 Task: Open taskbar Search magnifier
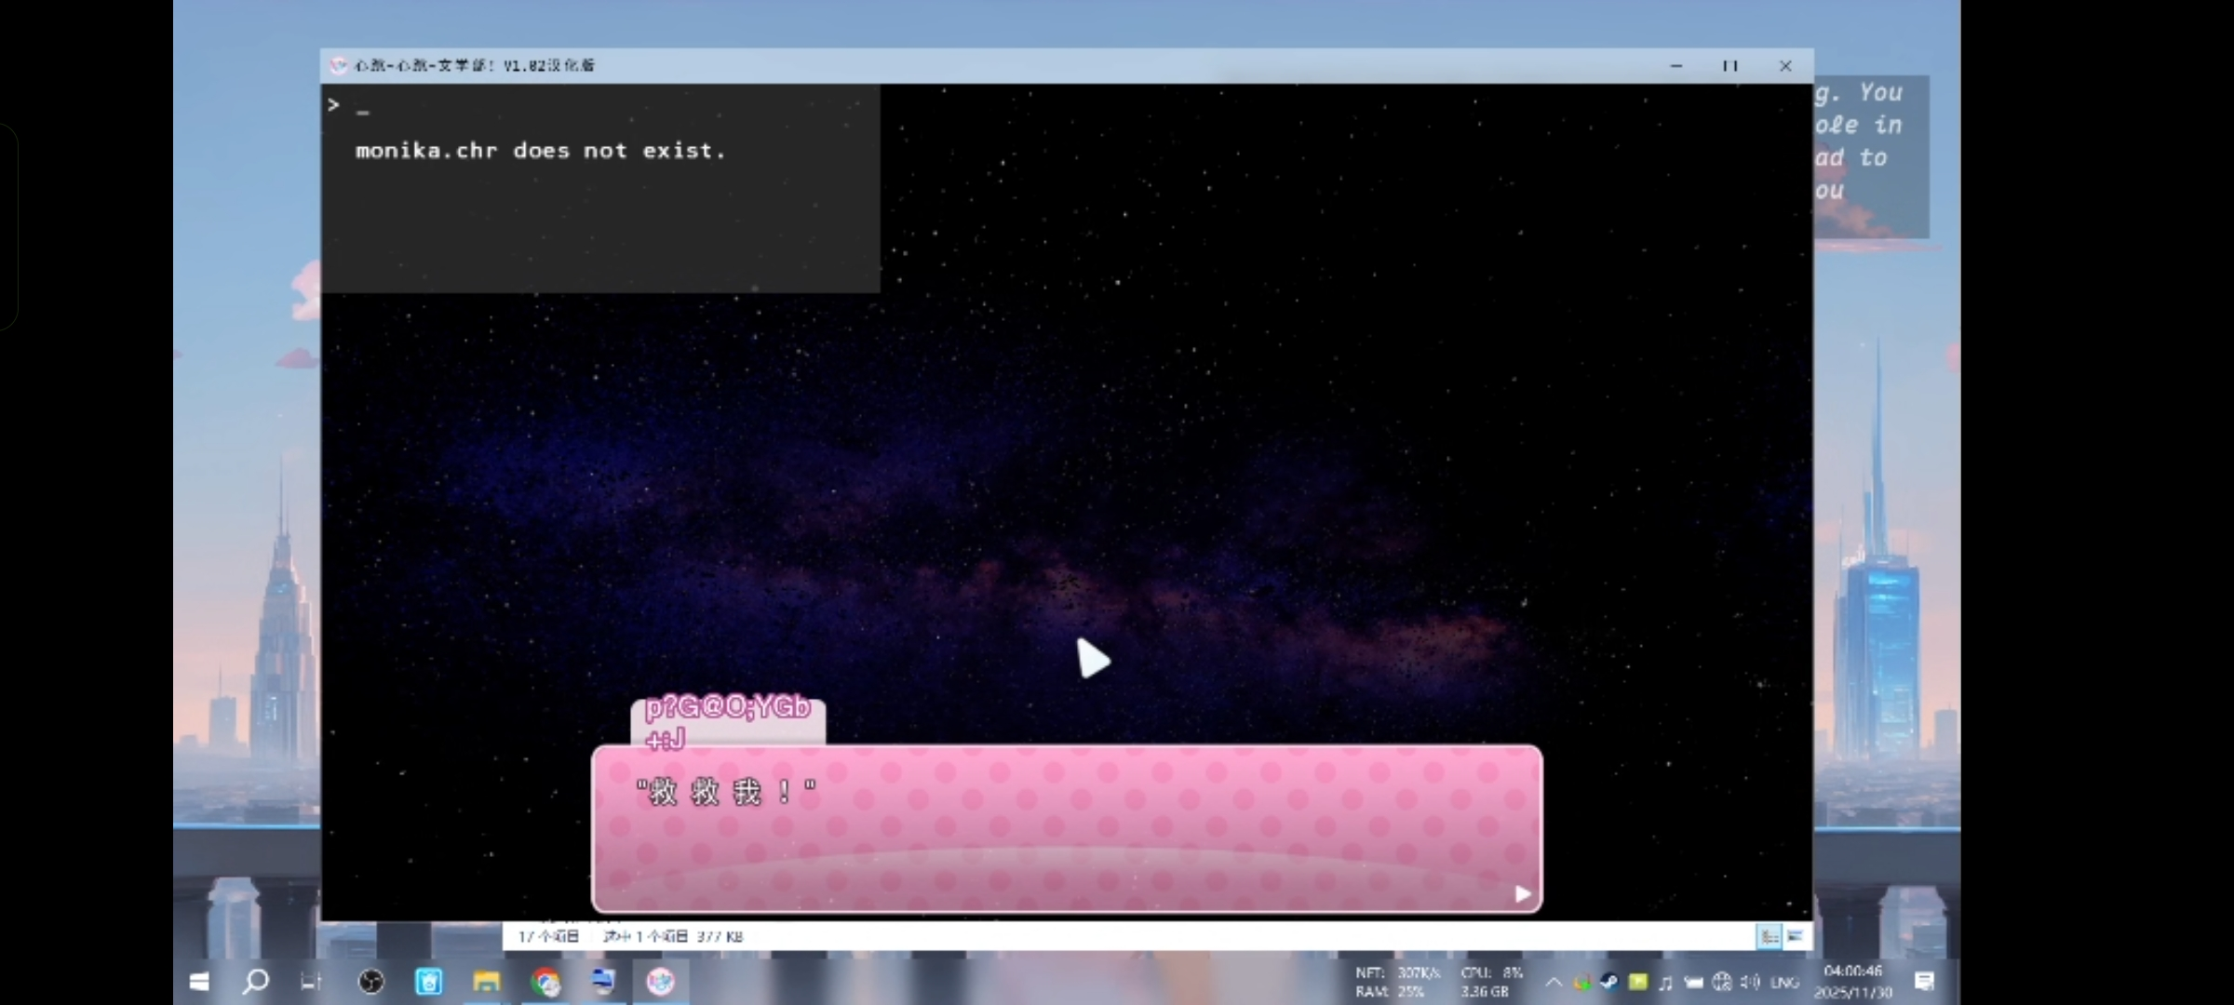(x=255, y=982)
